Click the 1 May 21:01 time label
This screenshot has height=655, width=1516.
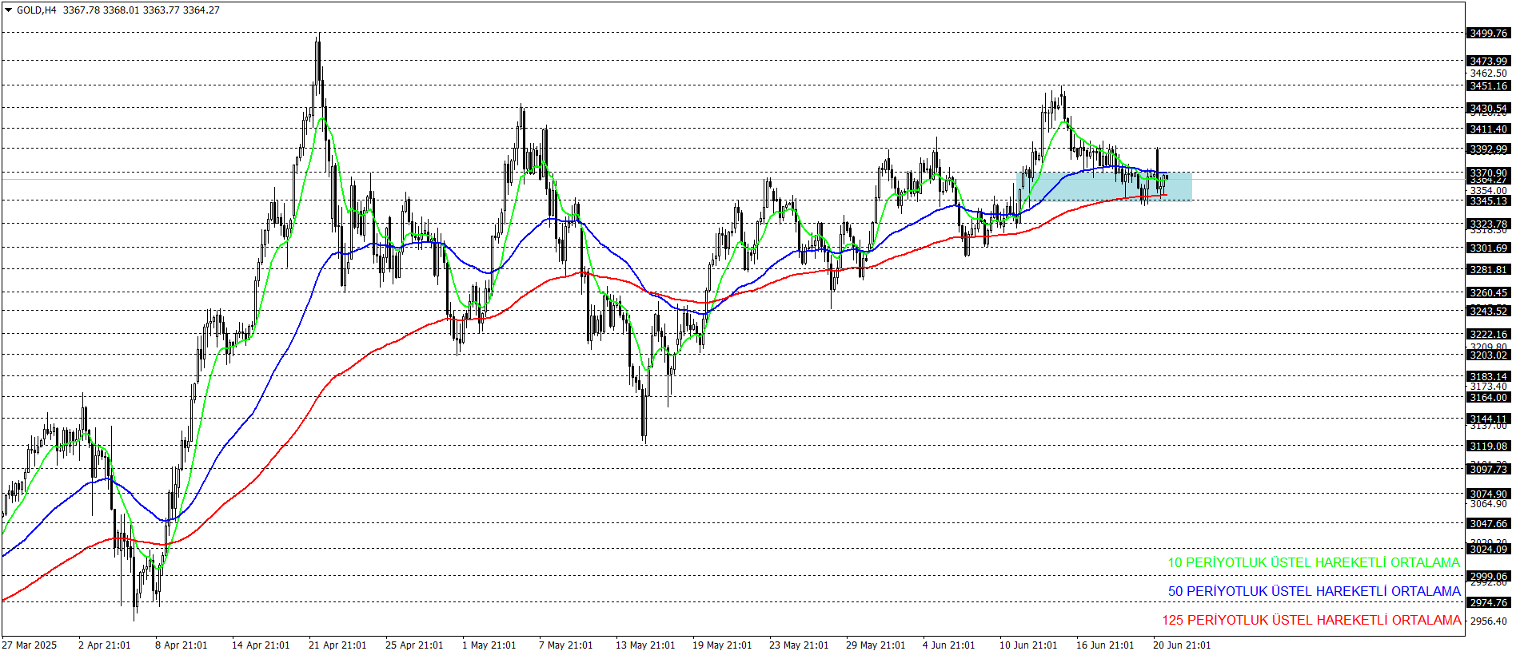[489, 645]
